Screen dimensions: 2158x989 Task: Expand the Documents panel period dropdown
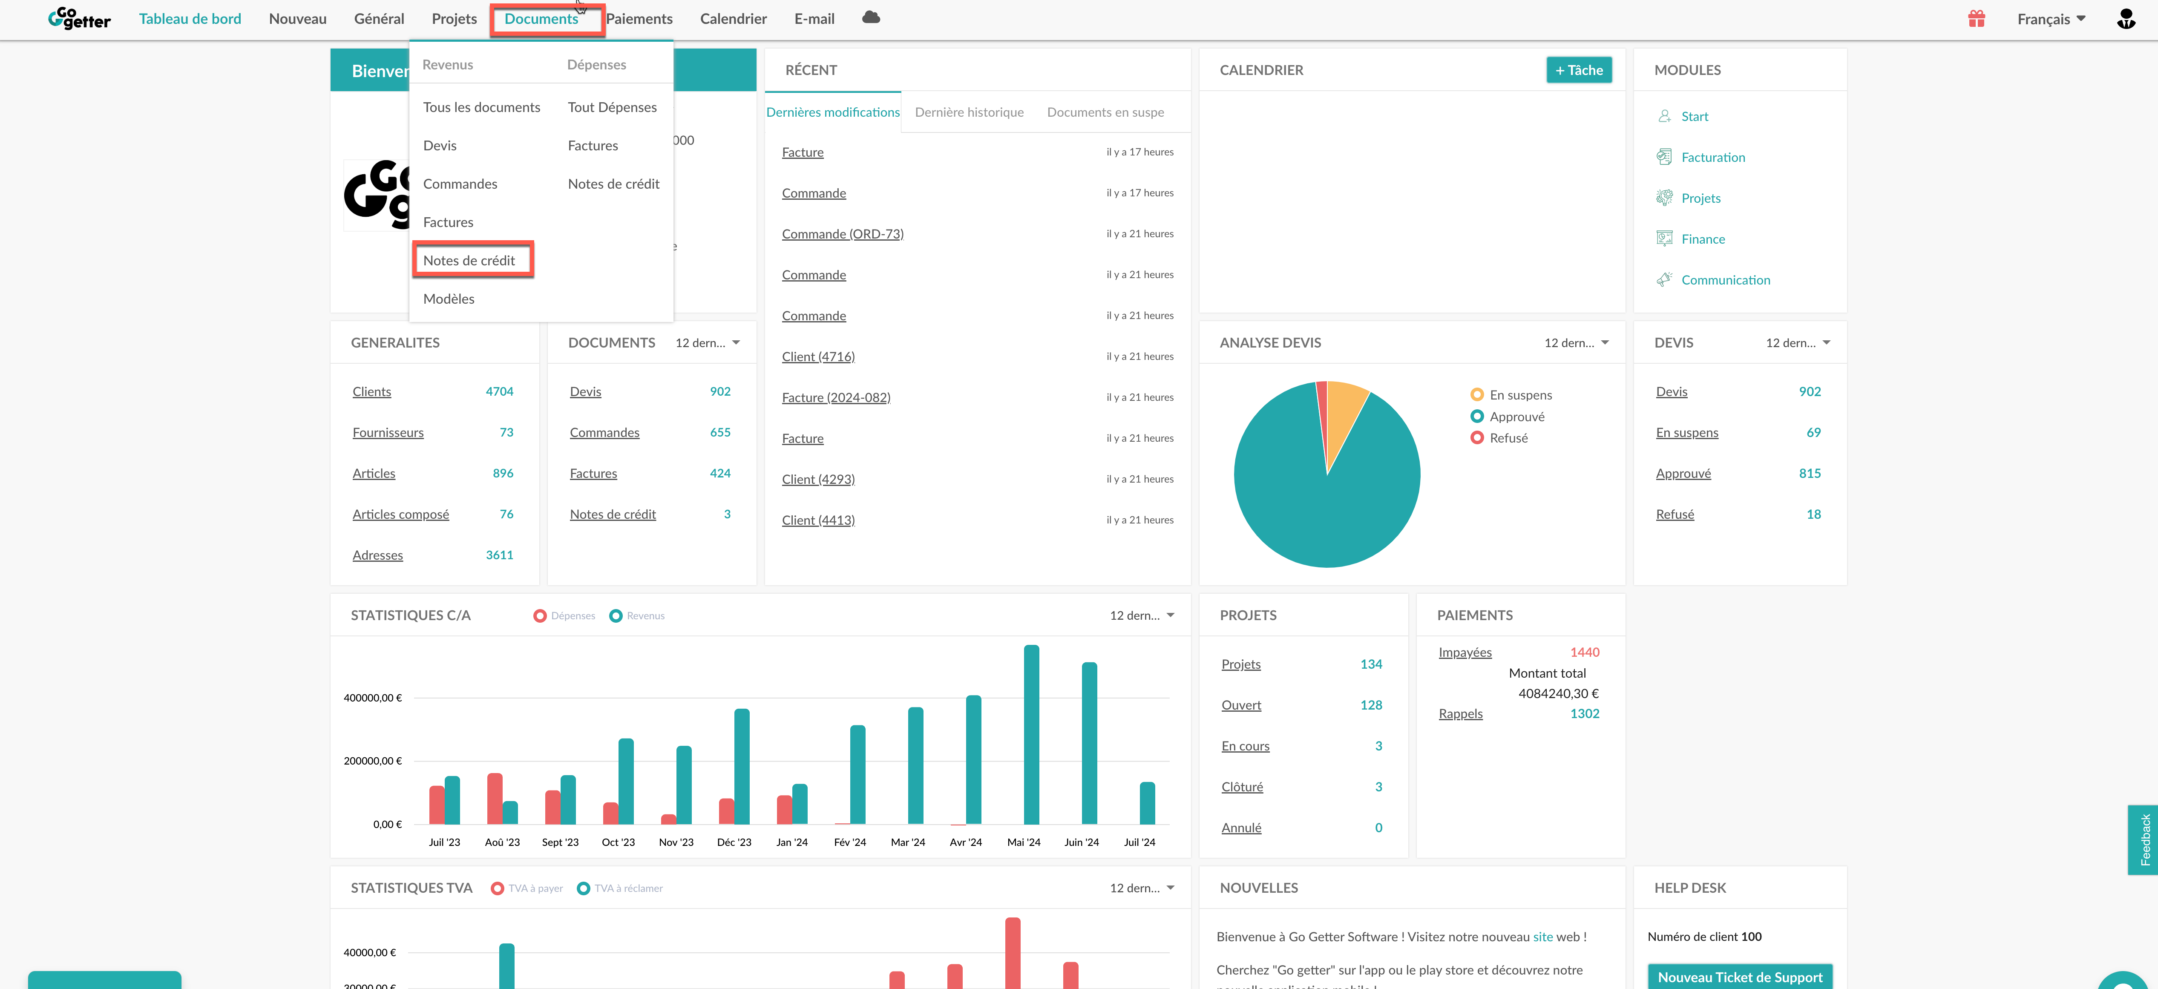707,343
